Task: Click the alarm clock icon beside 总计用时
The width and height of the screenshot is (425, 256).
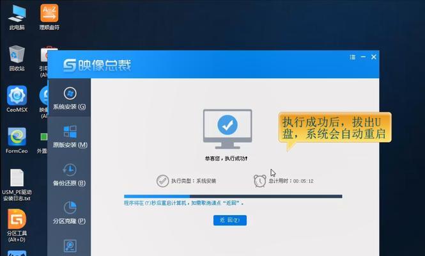Action: coord(259,181)
